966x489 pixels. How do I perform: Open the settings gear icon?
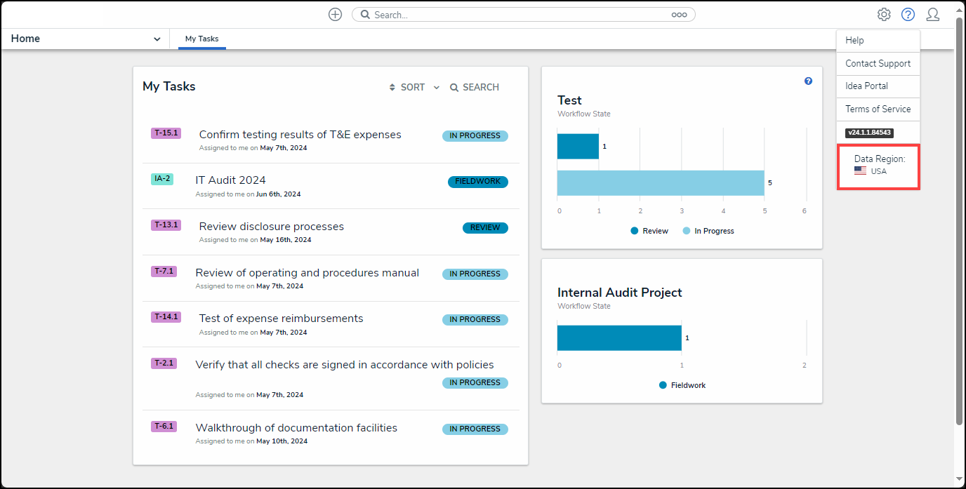[x=884, y=15]
